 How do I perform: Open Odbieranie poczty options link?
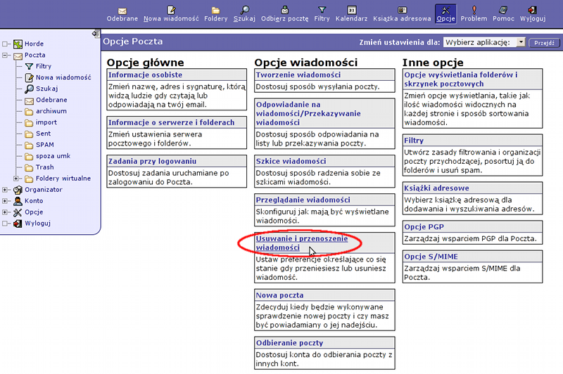289,343
